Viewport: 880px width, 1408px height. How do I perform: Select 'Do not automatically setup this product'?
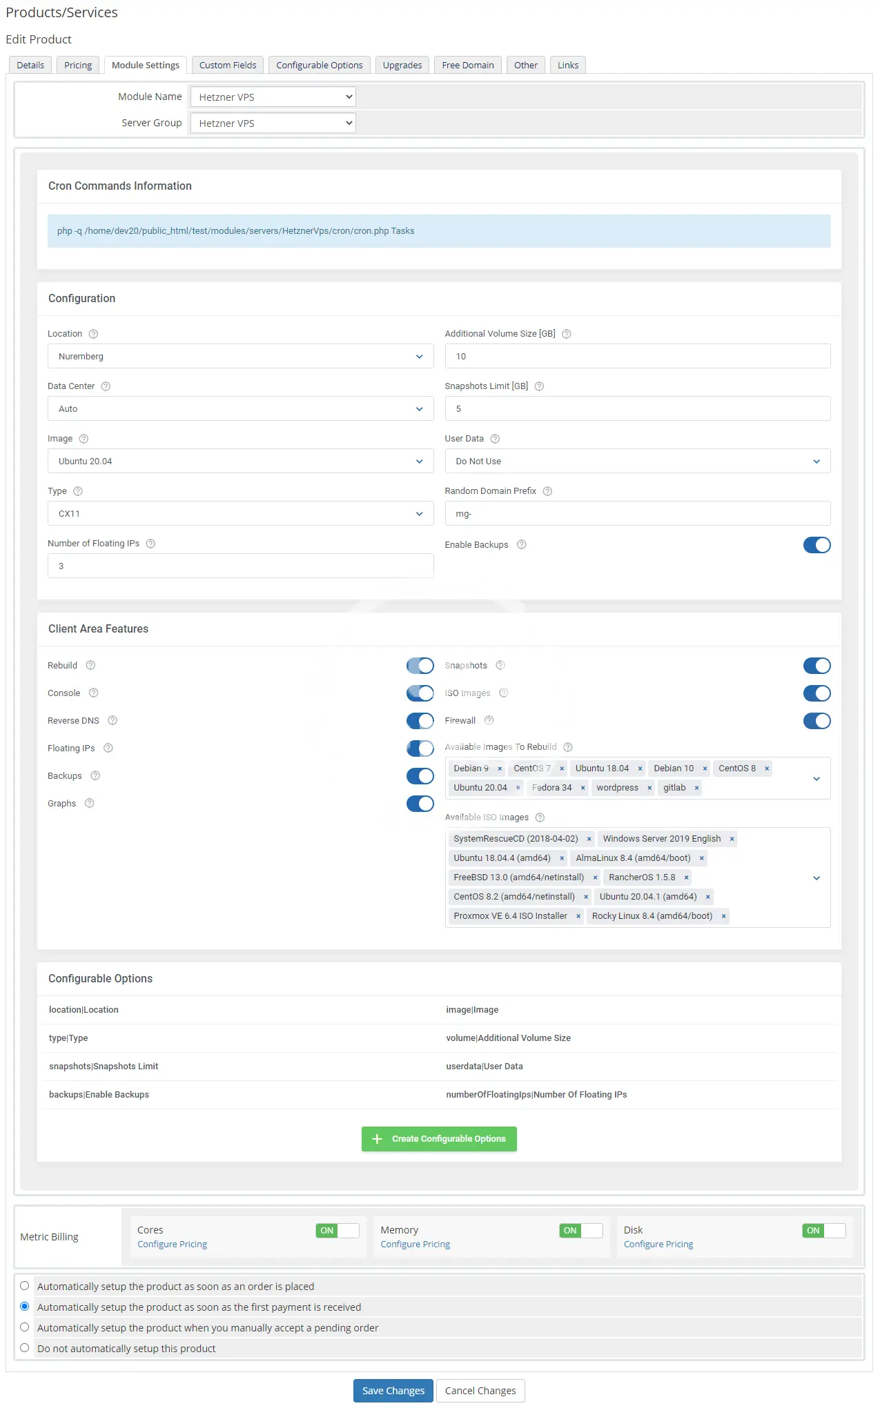point(25,1347)
